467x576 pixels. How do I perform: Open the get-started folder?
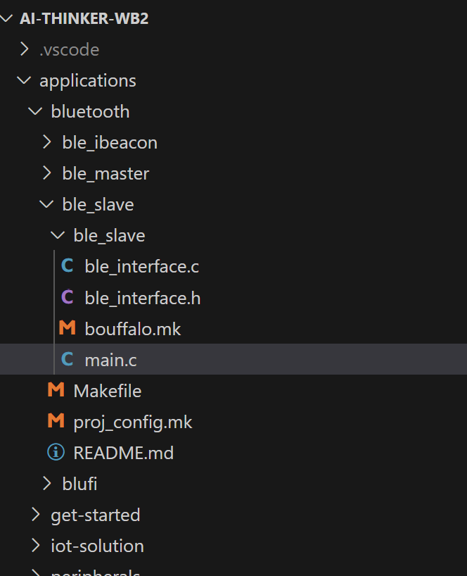pyautogui.click(x=96, y=515)
